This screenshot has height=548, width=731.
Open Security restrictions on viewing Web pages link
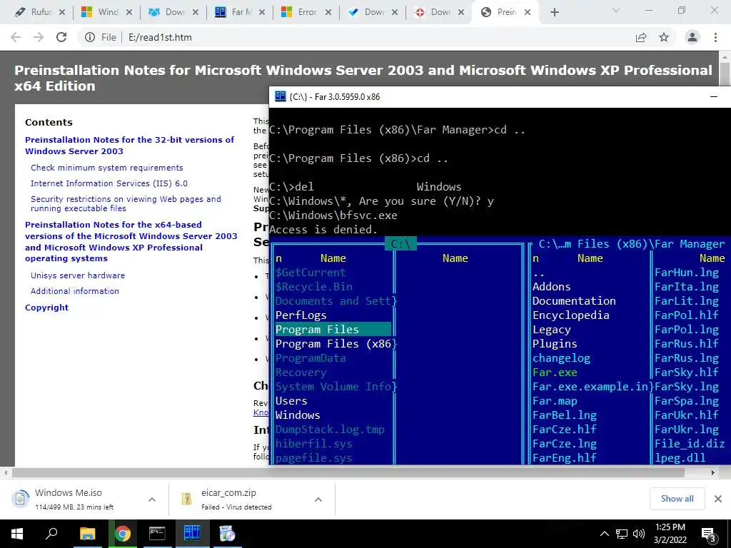[126, 203]
